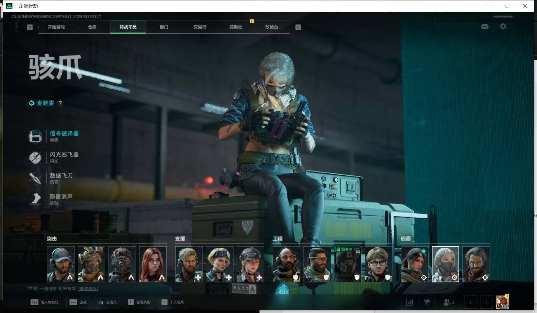Image resolution: width=537 pixels, height=313 pixels.
Task: Click the question mark next to 麦晓雯
Action: tap(60, 103)
